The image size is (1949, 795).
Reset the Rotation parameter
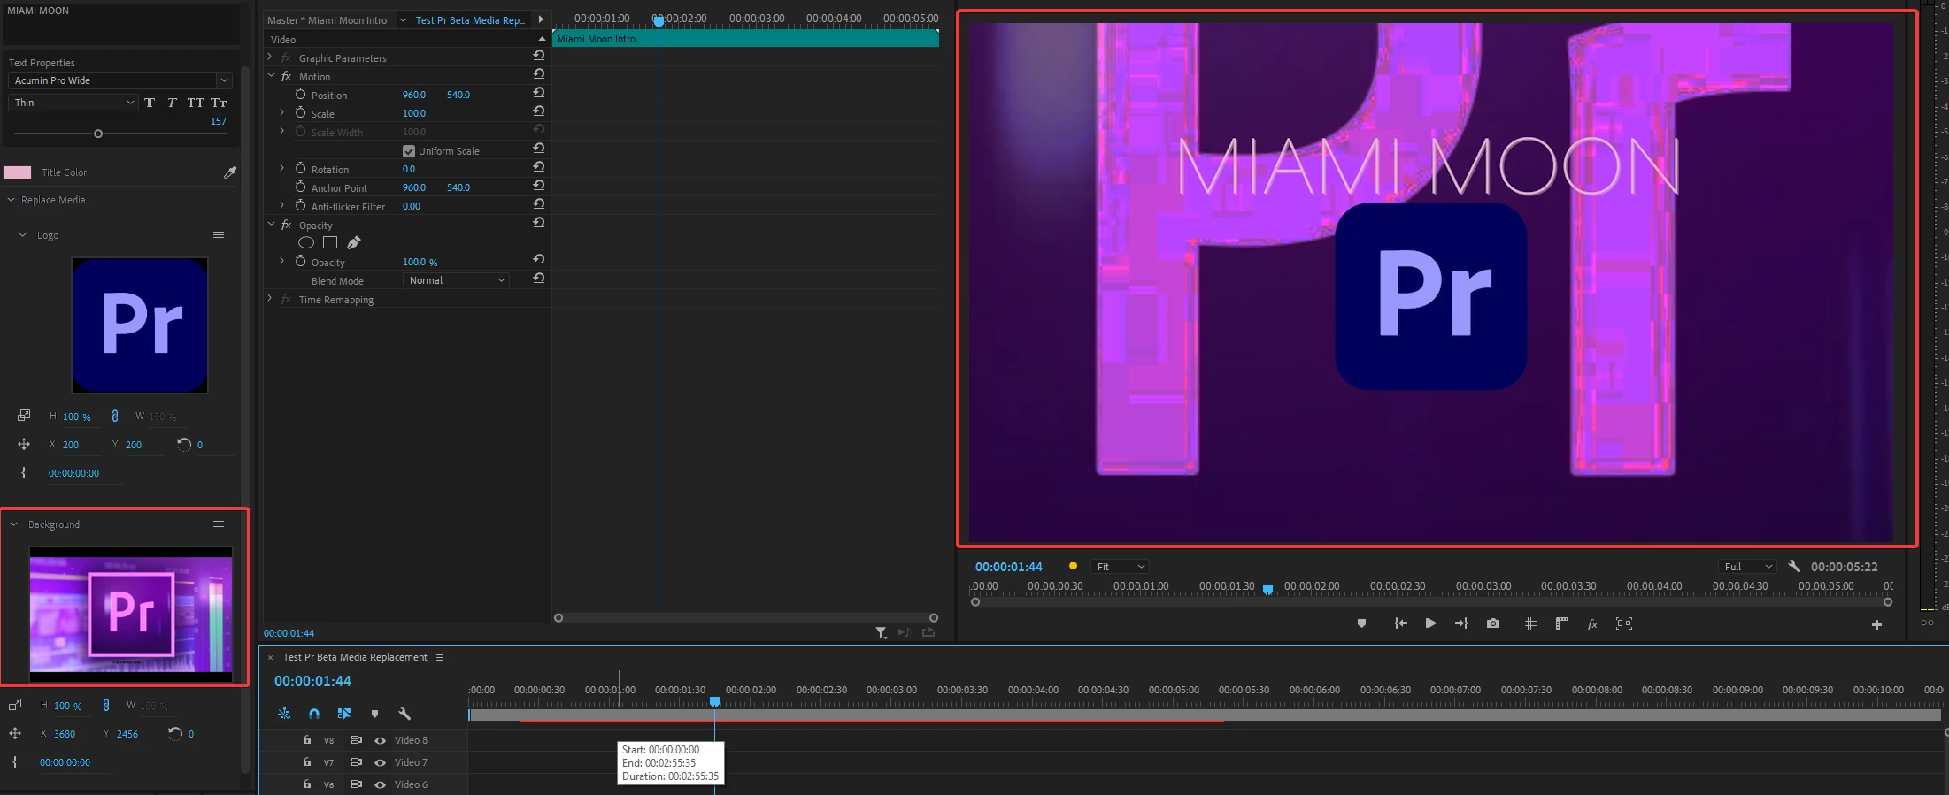[538, 166]
